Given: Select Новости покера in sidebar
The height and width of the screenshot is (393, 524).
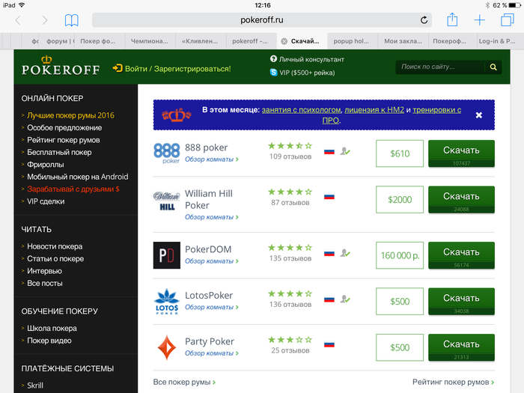Looking at the screenshot, I should coord(55,246).
